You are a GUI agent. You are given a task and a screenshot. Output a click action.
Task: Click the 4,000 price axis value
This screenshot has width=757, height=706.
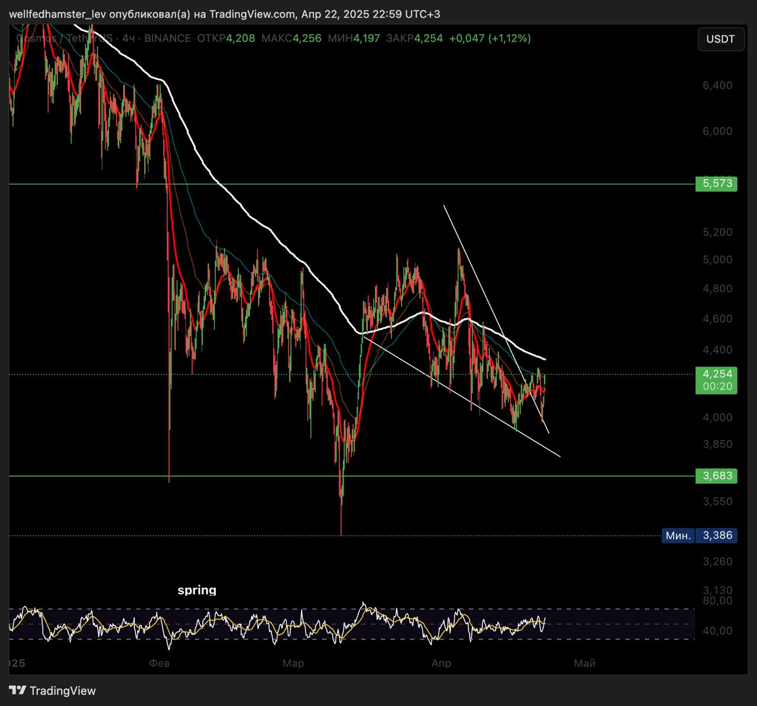point(717,417)
